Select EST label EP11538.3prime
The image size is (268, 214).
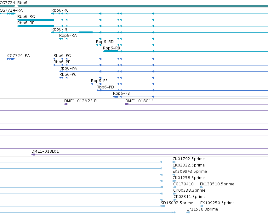[x=202, y=210]
